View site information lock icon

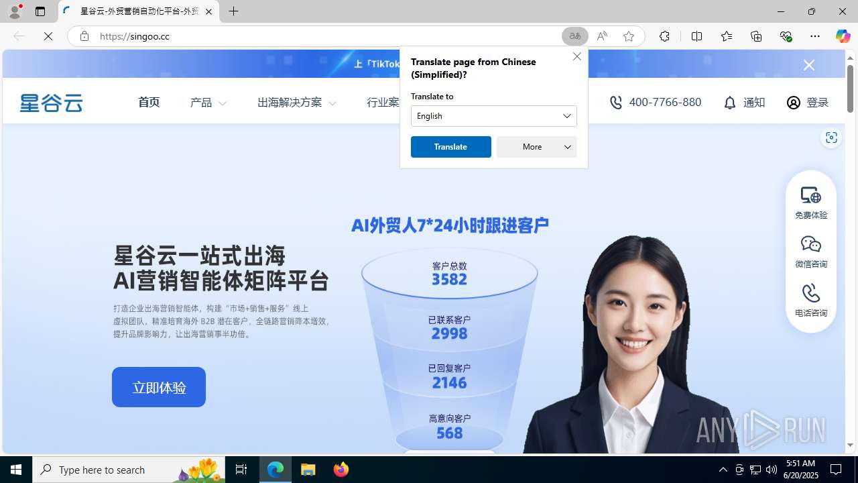84,36
